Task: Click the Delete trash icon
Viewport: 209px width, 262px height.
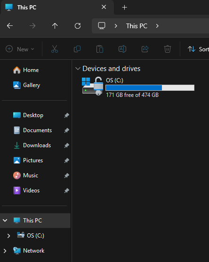Action: [168, 49]
